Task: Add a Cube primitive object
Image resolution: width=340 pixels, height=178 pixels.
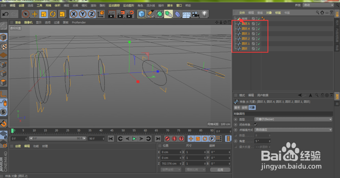Action: [141, 14]
